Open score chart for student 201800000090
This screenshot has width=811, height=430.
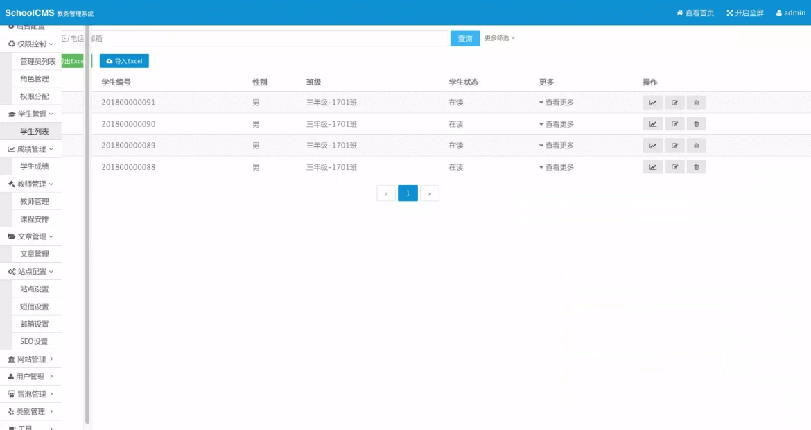[x=653, y=124]
